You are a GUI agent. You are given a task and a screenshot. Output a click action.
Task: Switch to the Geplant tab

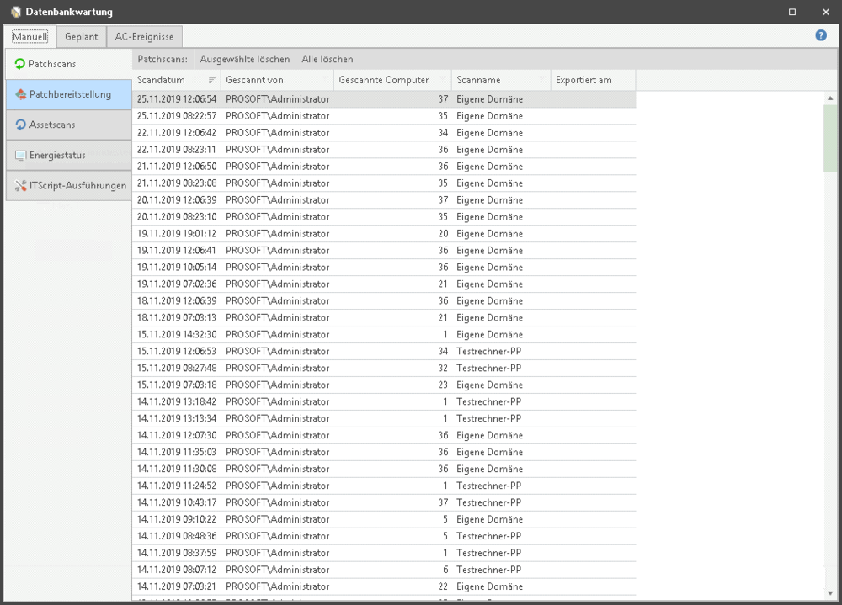[x=82, y=36]
